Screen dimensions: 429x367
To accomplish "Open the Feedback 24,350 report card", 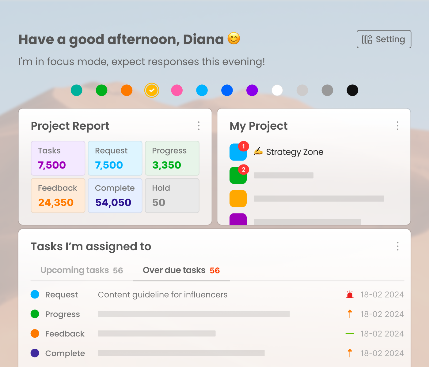I will click(58, 196).
